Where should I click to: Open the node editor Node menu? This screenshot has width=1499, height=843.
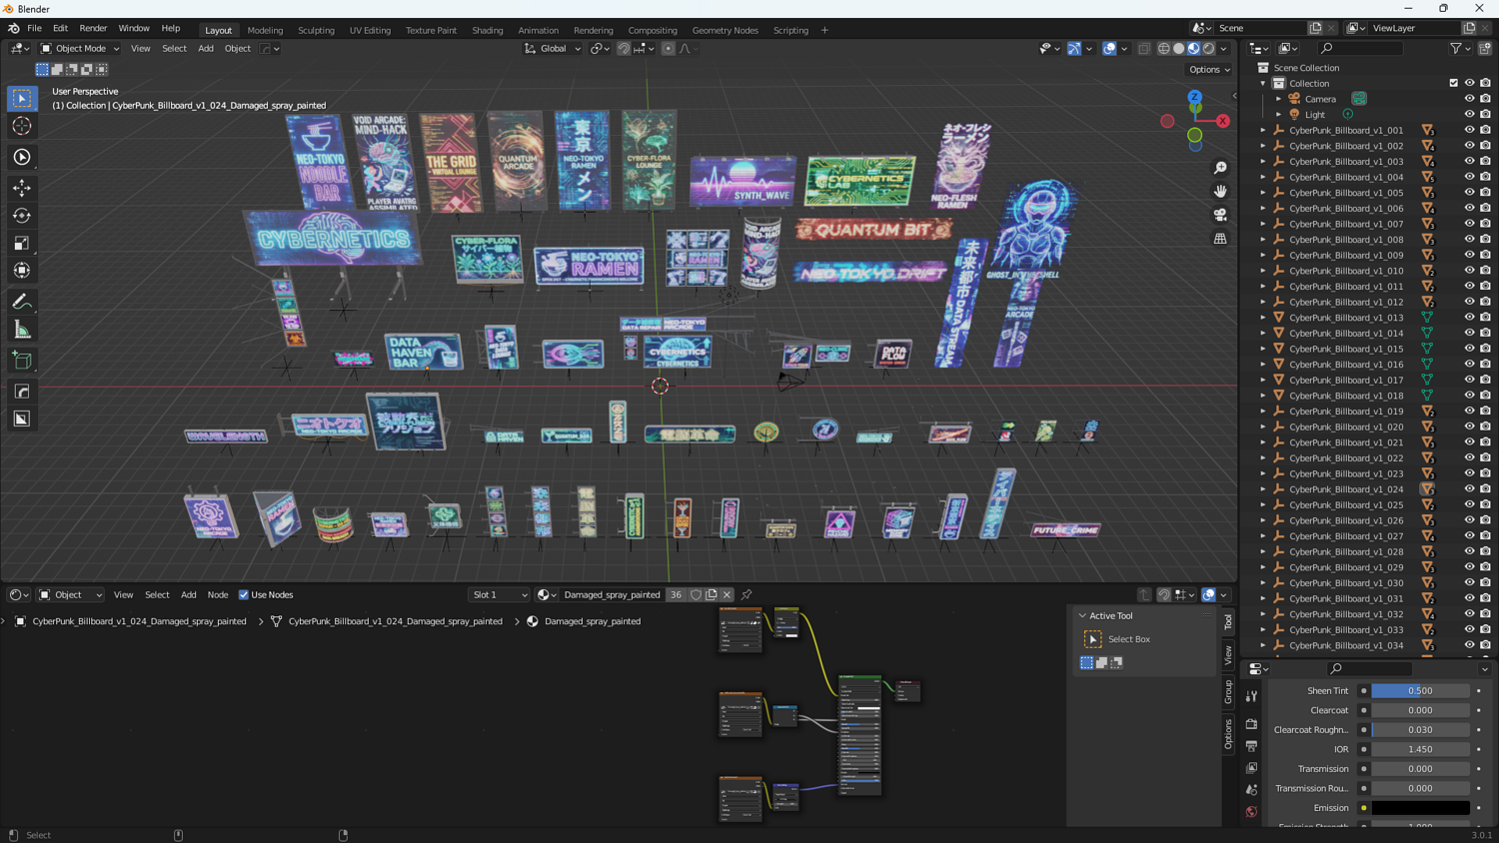(x=218, y=594)
